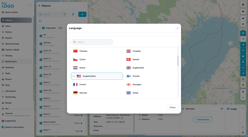Uncheck the Demo 10 object checkbox
Screen dimensions: 248x137
(x=41, y=52)
